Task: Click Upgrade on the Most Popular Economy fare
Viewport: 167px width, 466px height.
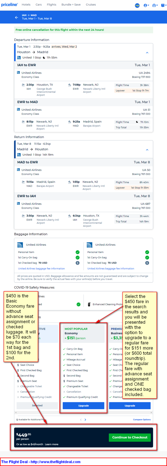Action: (x=83, y=405)
